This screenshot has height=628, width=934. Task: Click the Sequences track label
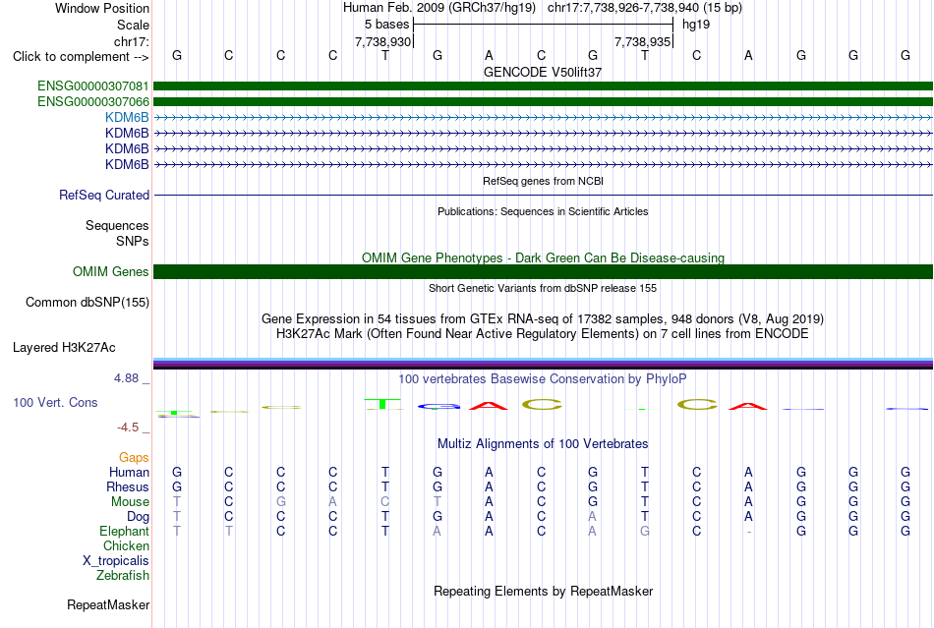pyautogui.click(x=117, y=226)
